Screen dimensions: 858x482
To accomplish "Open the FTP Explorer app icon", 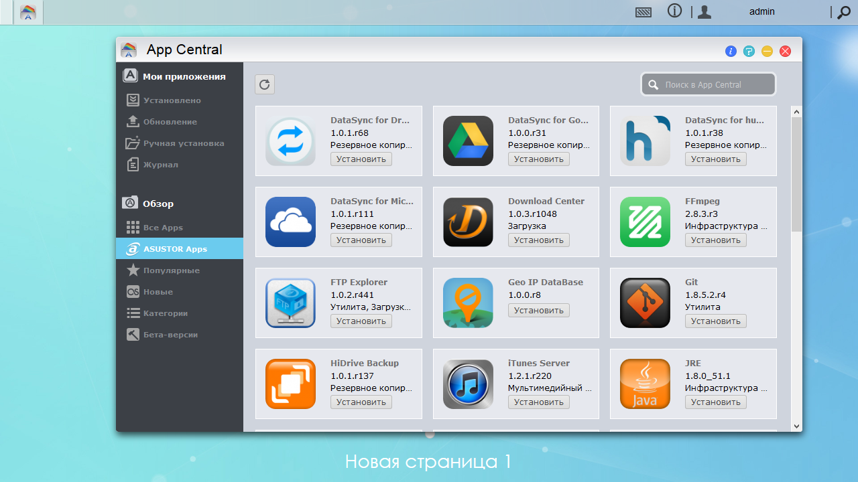I will coord(290,303).
